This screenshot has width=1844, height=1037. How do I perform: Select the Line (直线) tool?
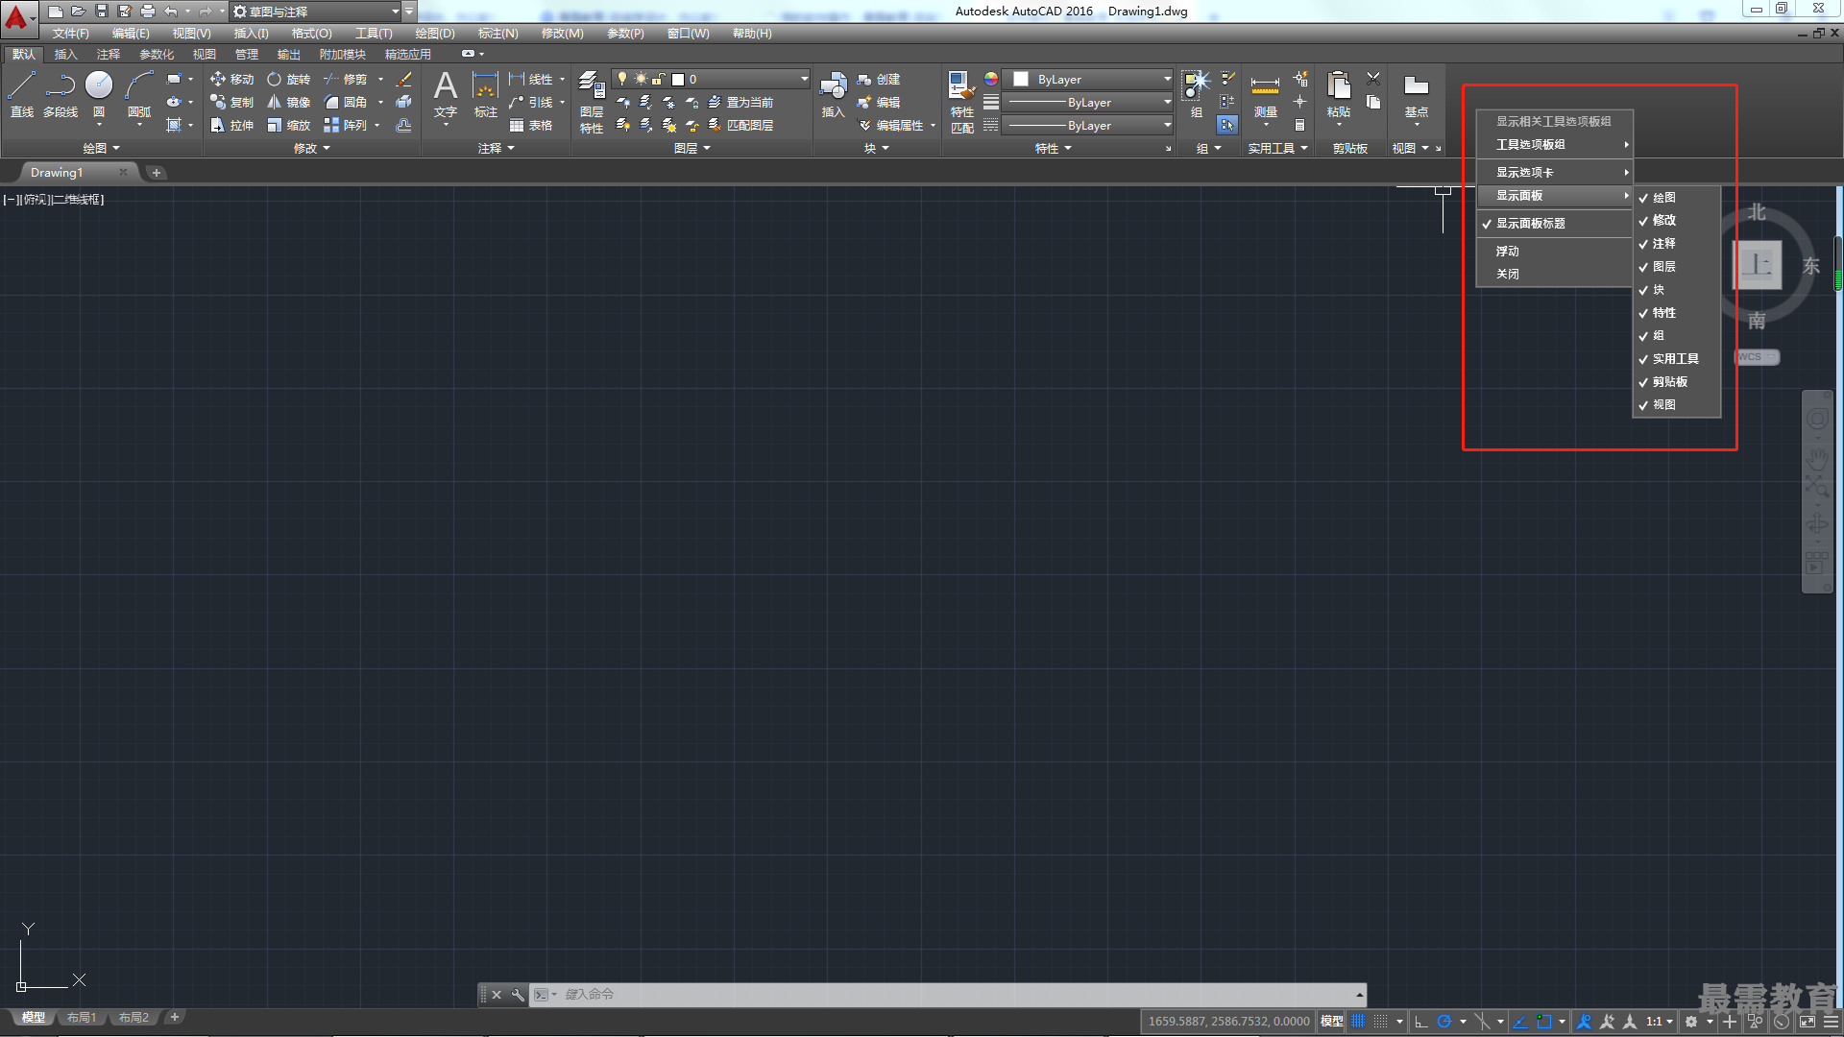21,94
